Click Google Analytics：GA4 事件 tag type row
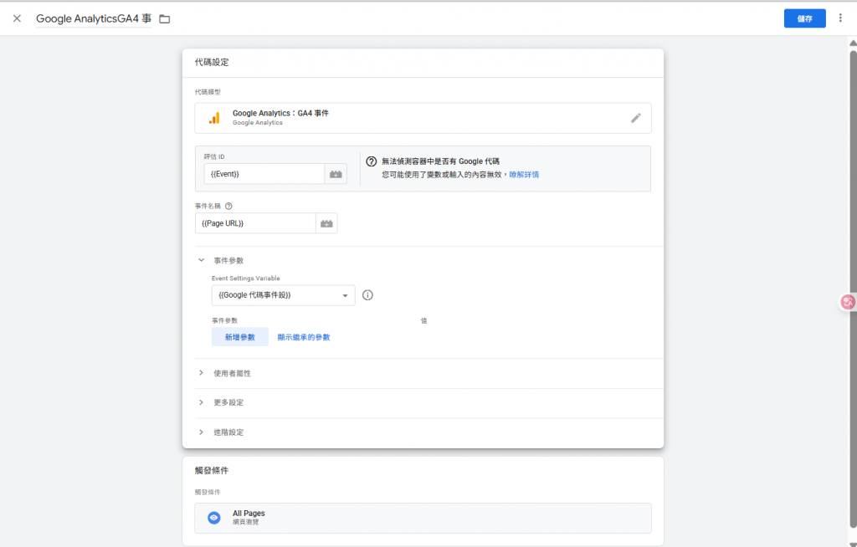 coord(423,118)
